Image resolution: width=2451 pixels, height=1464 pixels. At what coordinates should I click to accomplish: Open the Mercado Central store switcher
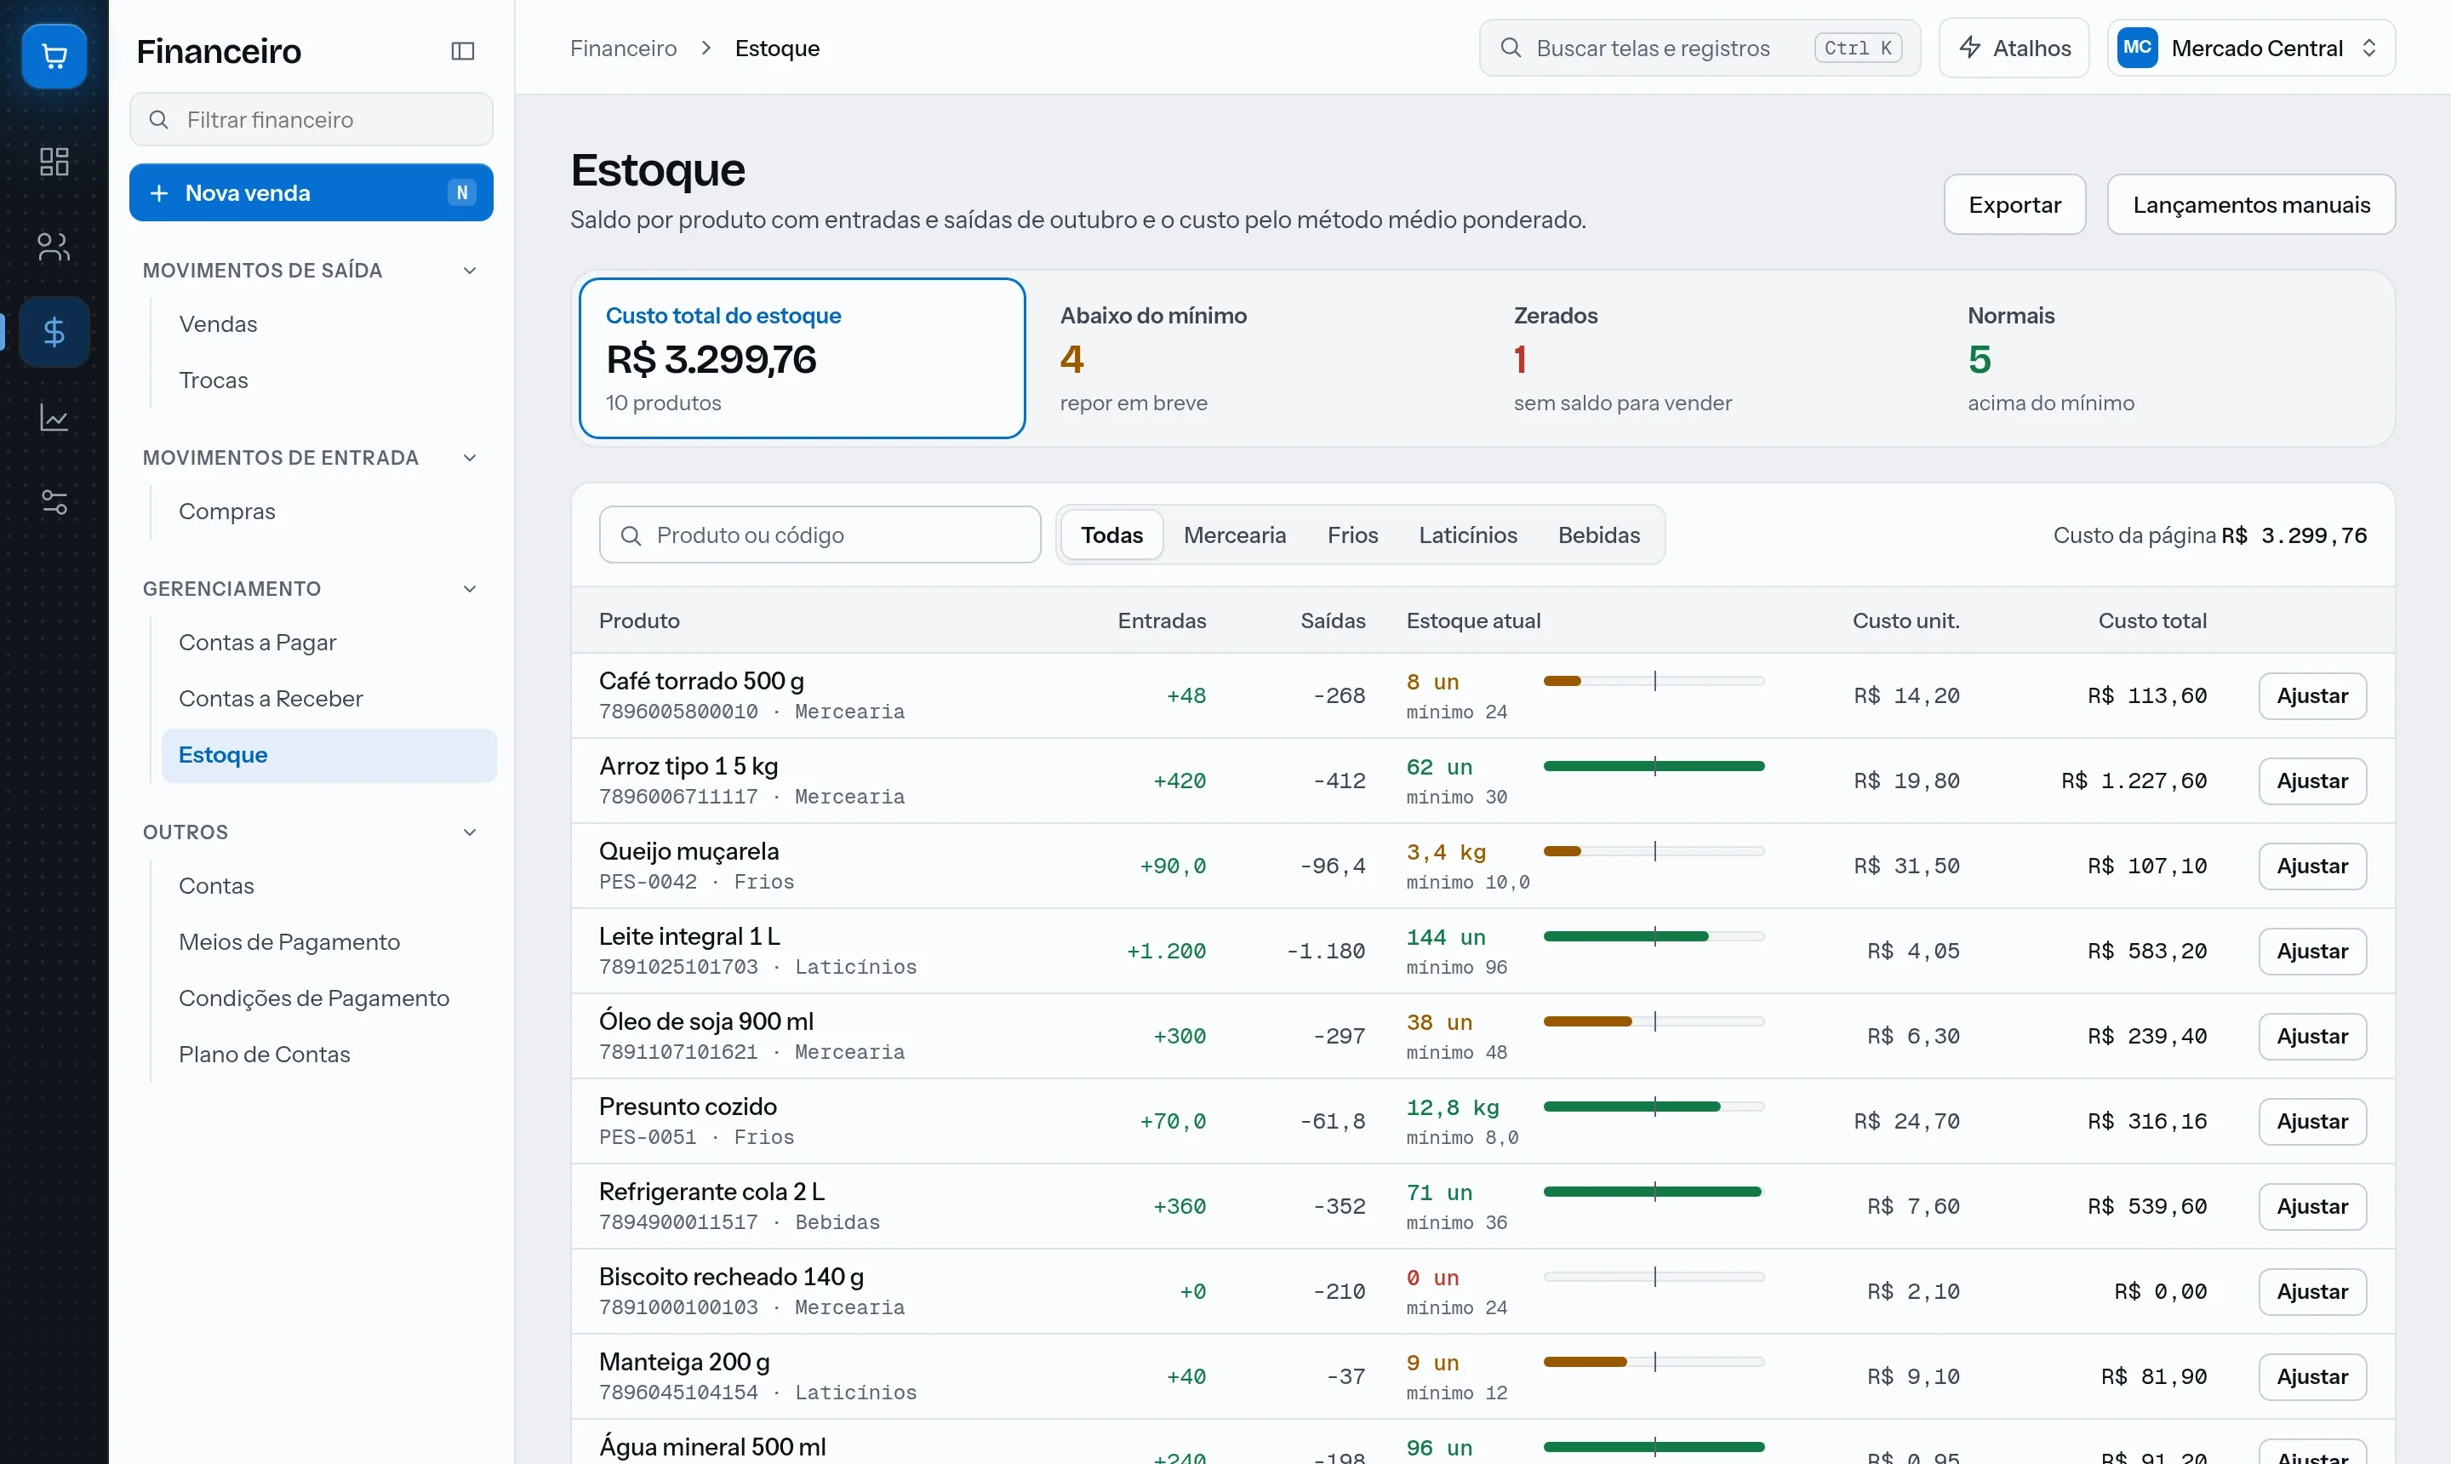coord(2251,48)
